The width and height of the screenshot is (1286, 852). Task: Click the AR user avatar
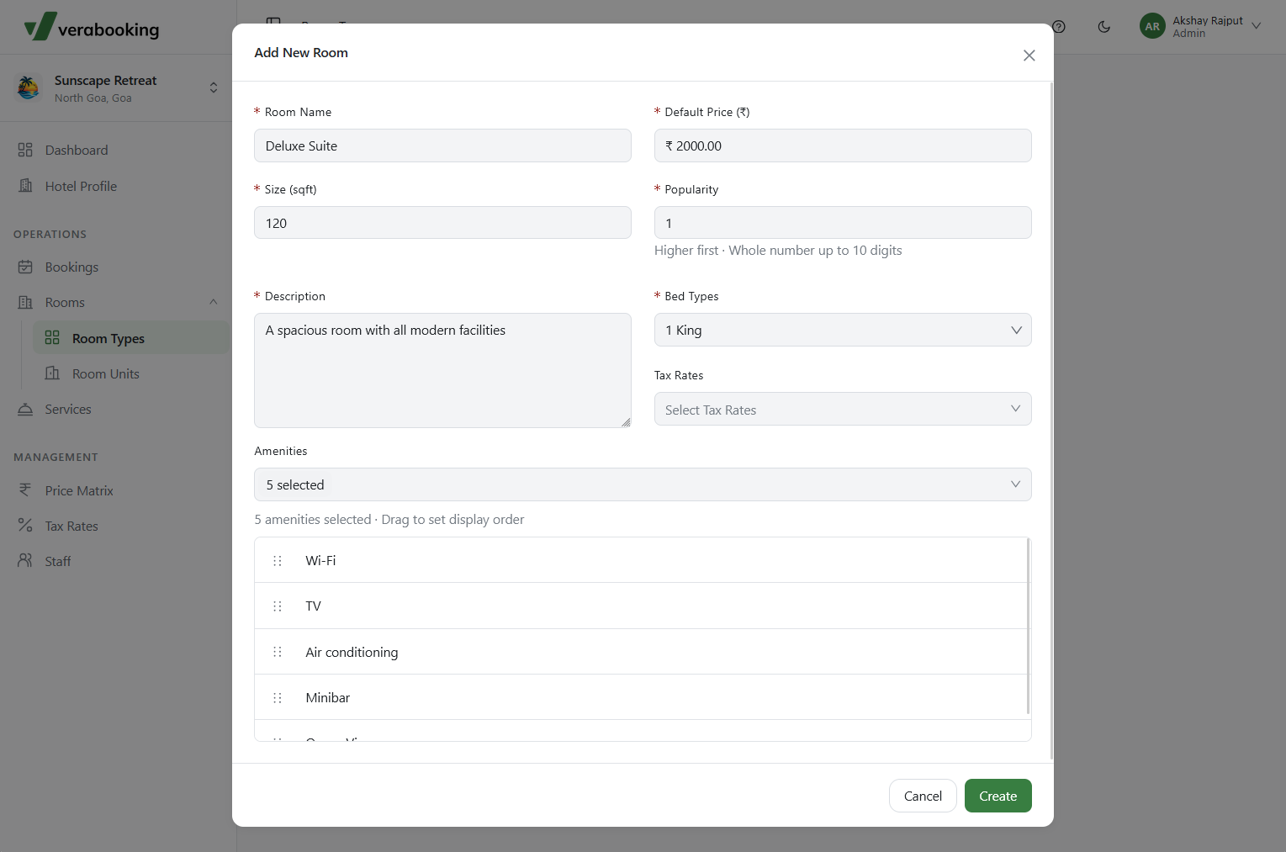pos(1152,26)
